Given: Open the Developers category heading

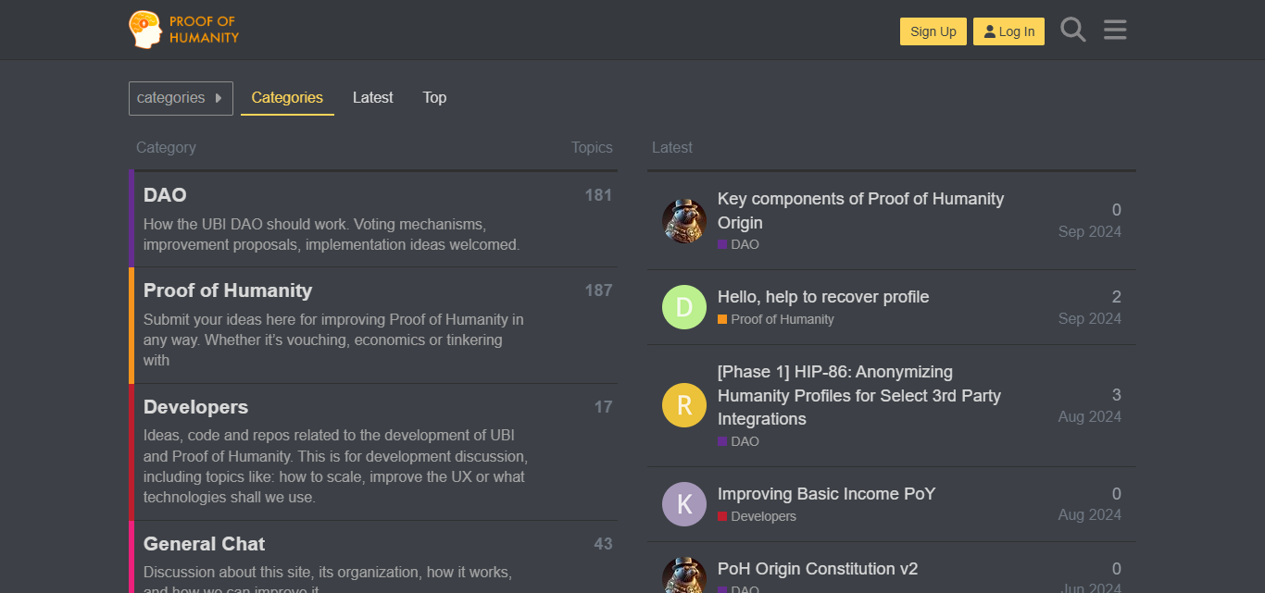Looking at the screenshot, I should pos(195,407).
